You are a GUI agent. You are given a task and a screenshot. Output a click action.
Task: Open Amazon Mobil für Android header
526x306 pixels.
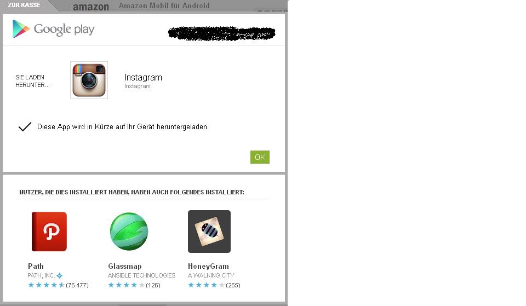tap(164, 5)
